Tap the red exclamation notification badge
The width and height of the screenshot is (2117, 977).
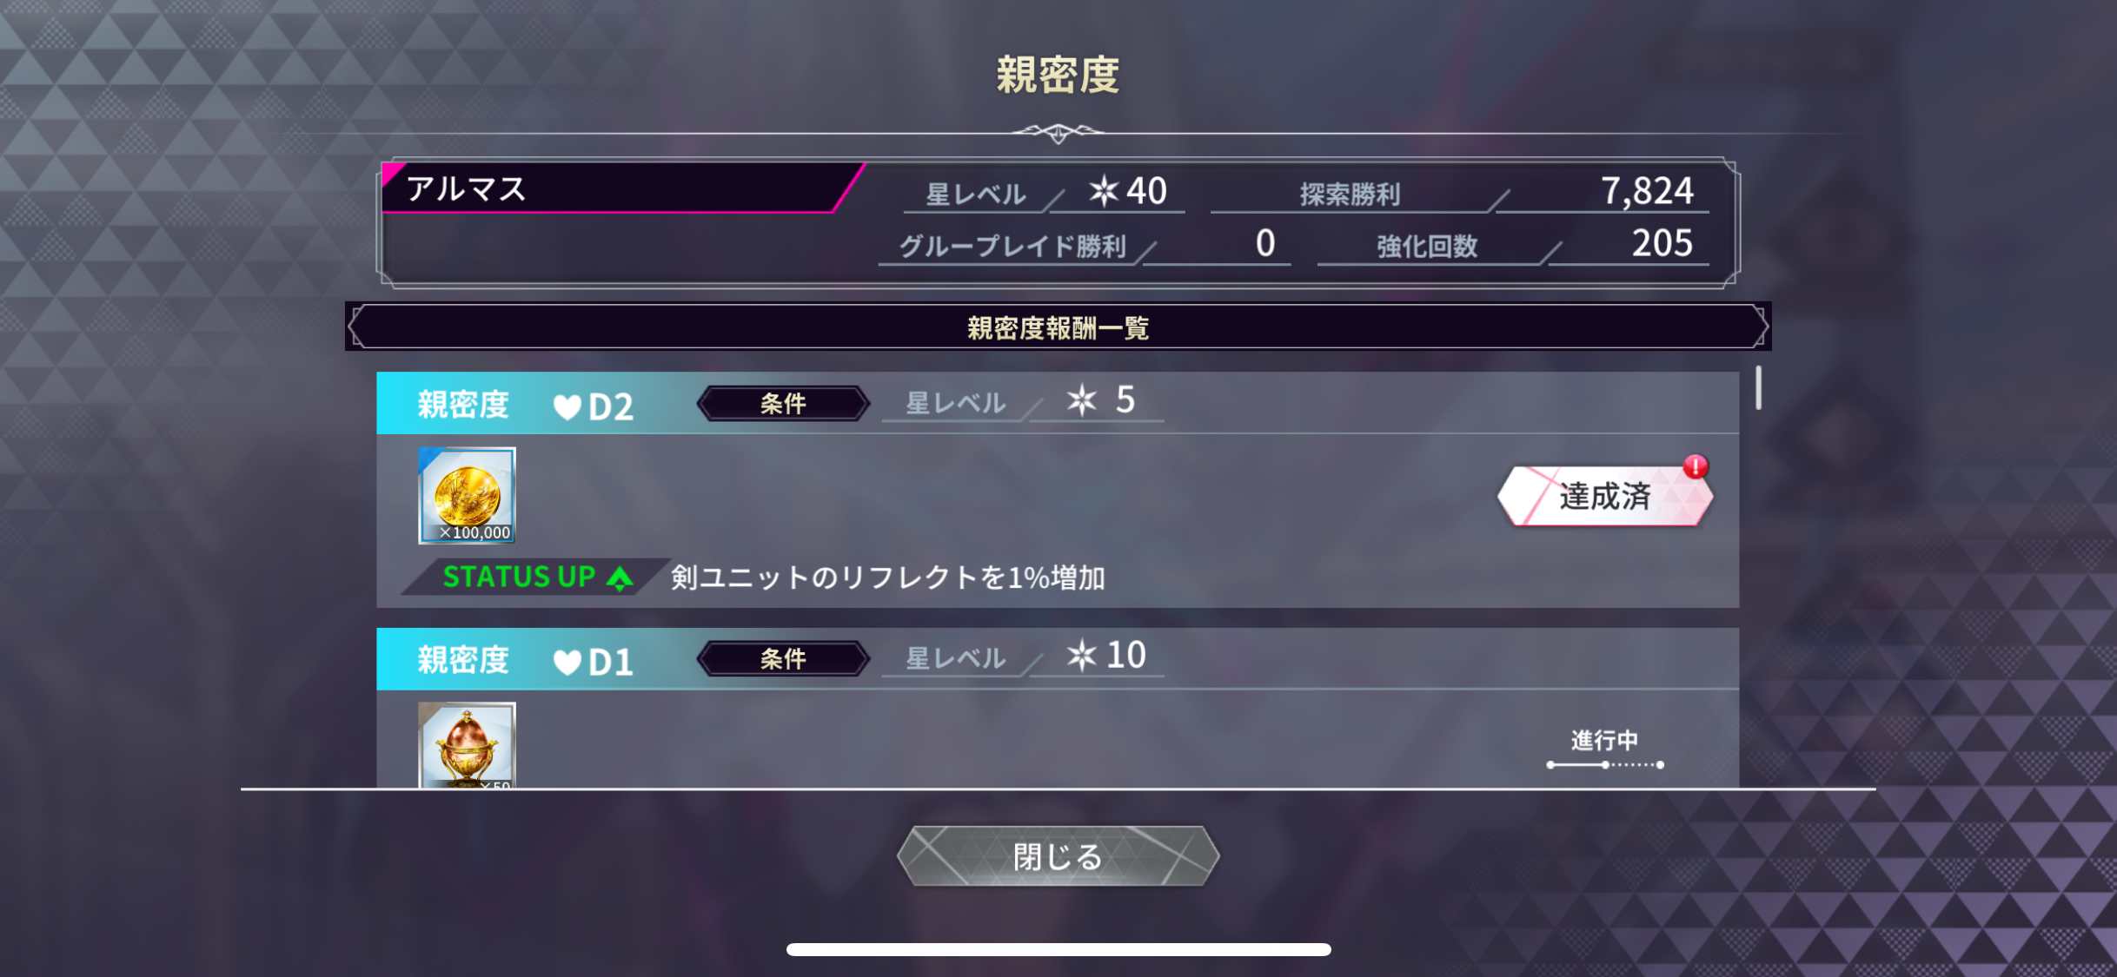[x=1695, y=466]
